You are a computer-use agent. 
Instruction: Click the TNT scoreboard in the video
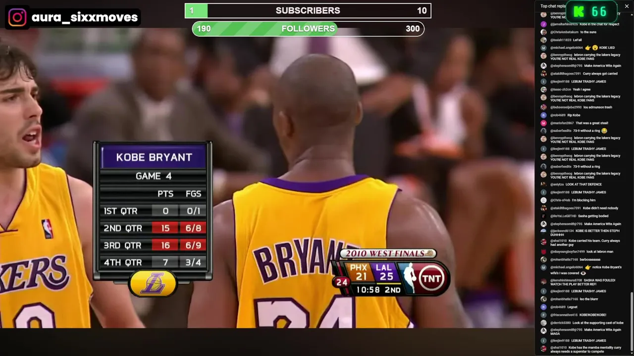391,273
